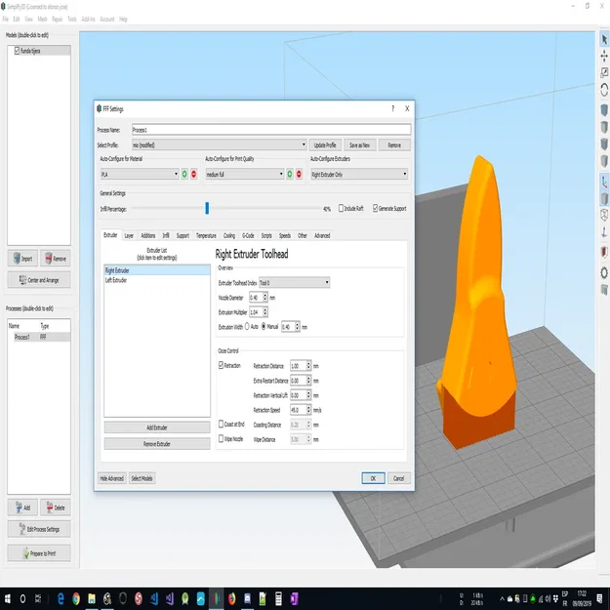Open the print quality dropdown
The height and width of the screenshot is (610, 610).
click(245, 175)
